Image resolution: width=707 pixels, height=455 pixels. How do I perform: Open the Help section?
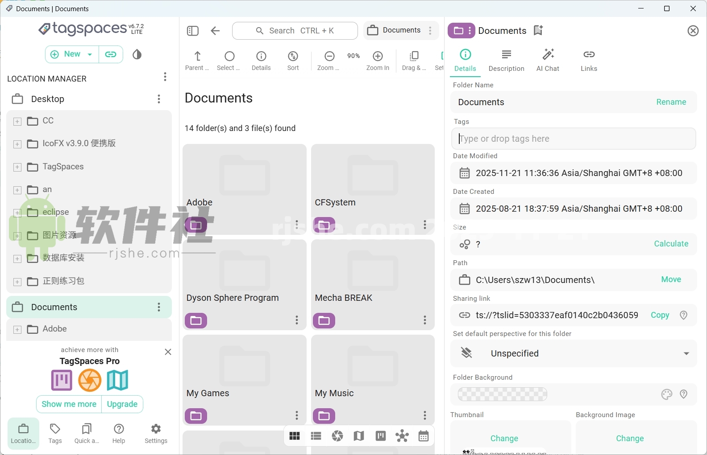(x=119, y=434)
